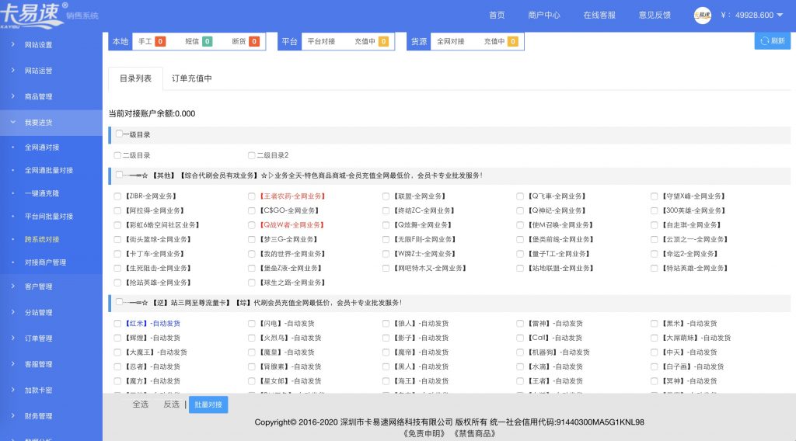The image size is (796, 441).
Task: Open the 《免责申明》 footer link
Action: tap(424, 433)
